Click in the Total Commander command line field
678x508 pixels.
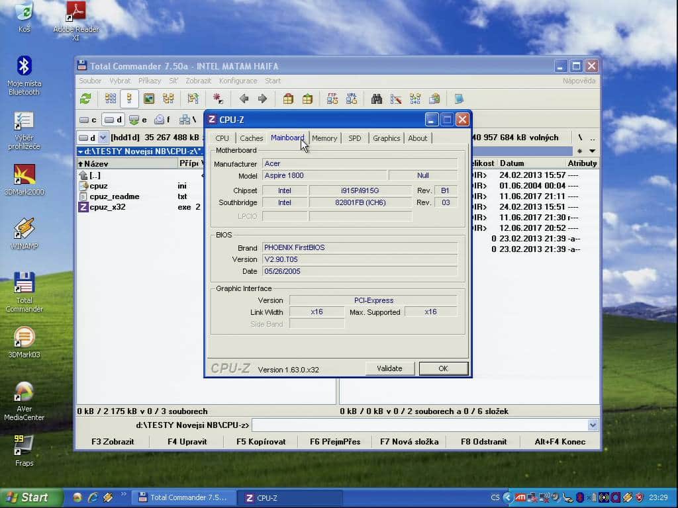[x=420, y=425]
